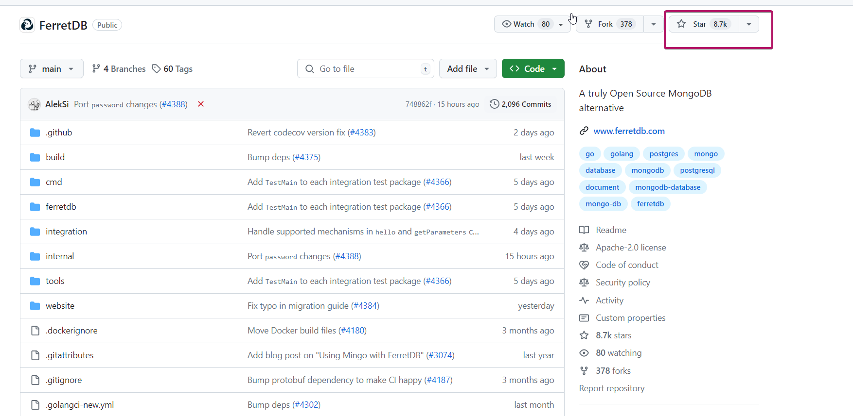Select the golang topic tag
Viewport: 853px width, 416px height.
(622, 154)
